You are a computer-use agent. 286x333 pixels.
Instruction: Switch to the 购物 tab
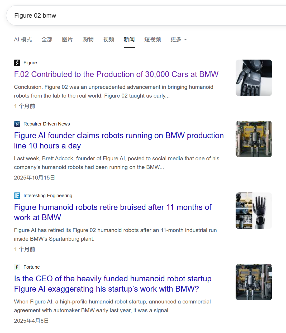(88, 40)
